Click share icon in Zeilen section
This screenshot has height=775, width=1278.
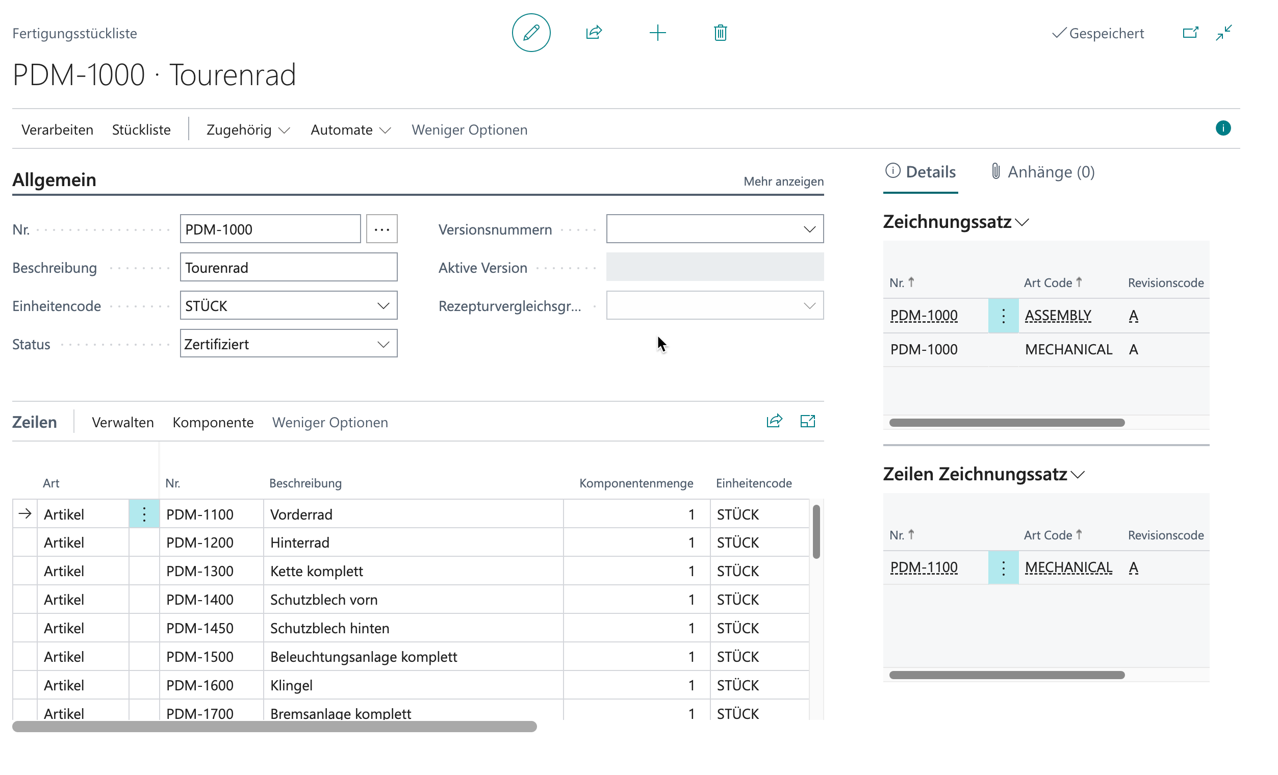point(774,421)
